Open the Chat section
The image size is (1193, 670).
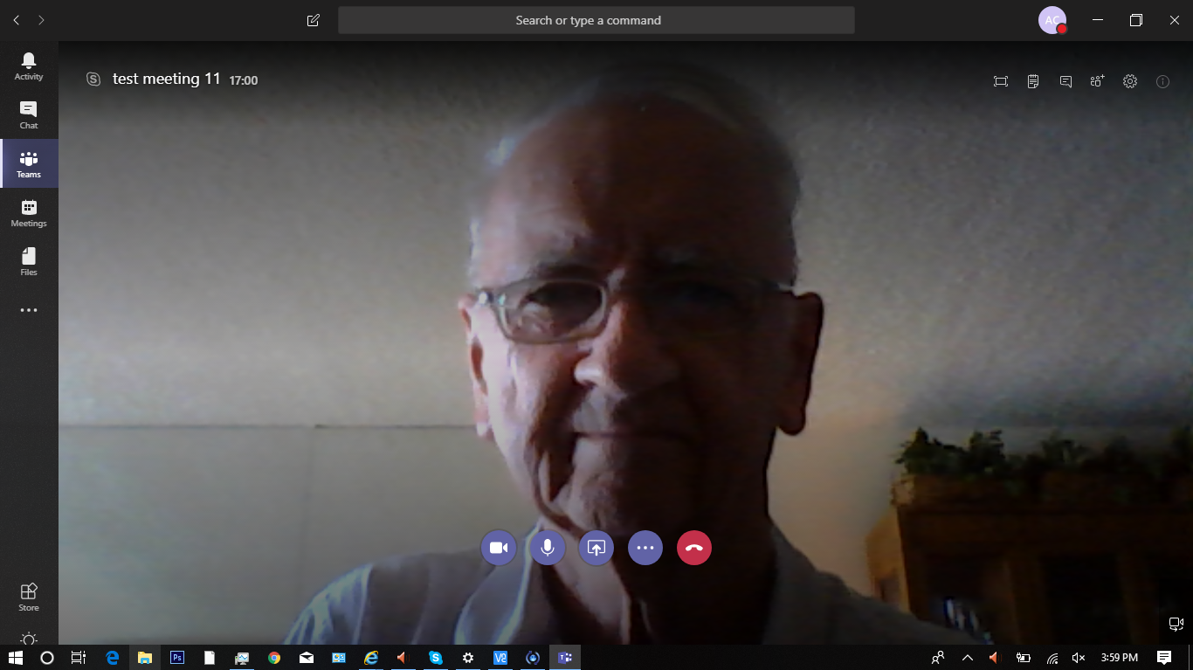click(x=29, y=115)
